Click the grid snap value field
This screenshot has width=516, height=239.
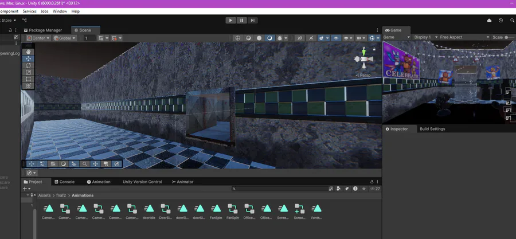[x=89, y=38]
